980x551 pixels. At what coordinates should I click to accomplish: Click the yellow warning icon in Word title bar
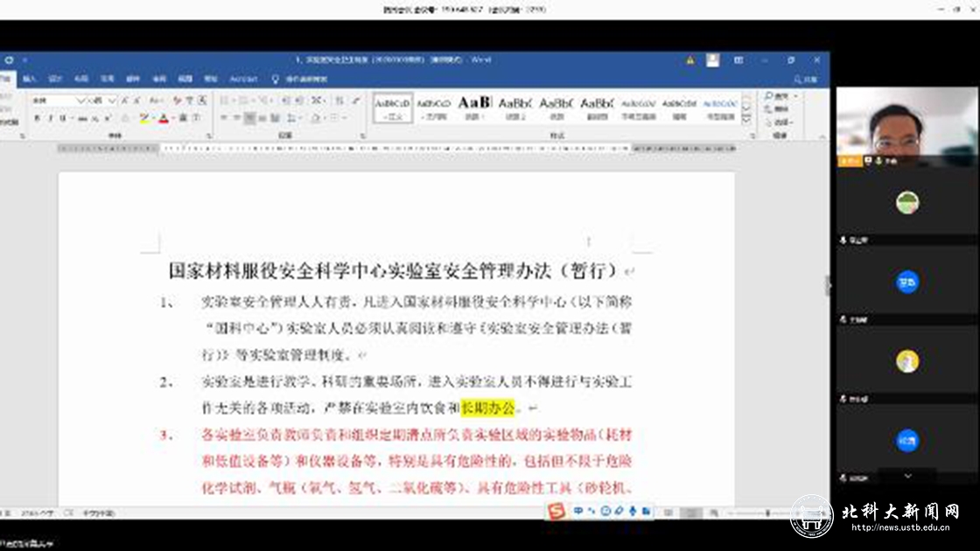(x=690, y=60)
